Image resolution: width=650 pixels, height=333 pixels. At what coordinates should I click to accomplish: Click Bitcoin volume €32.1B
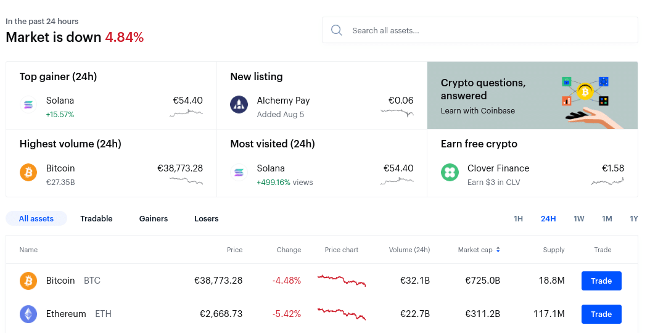(415, 281)
